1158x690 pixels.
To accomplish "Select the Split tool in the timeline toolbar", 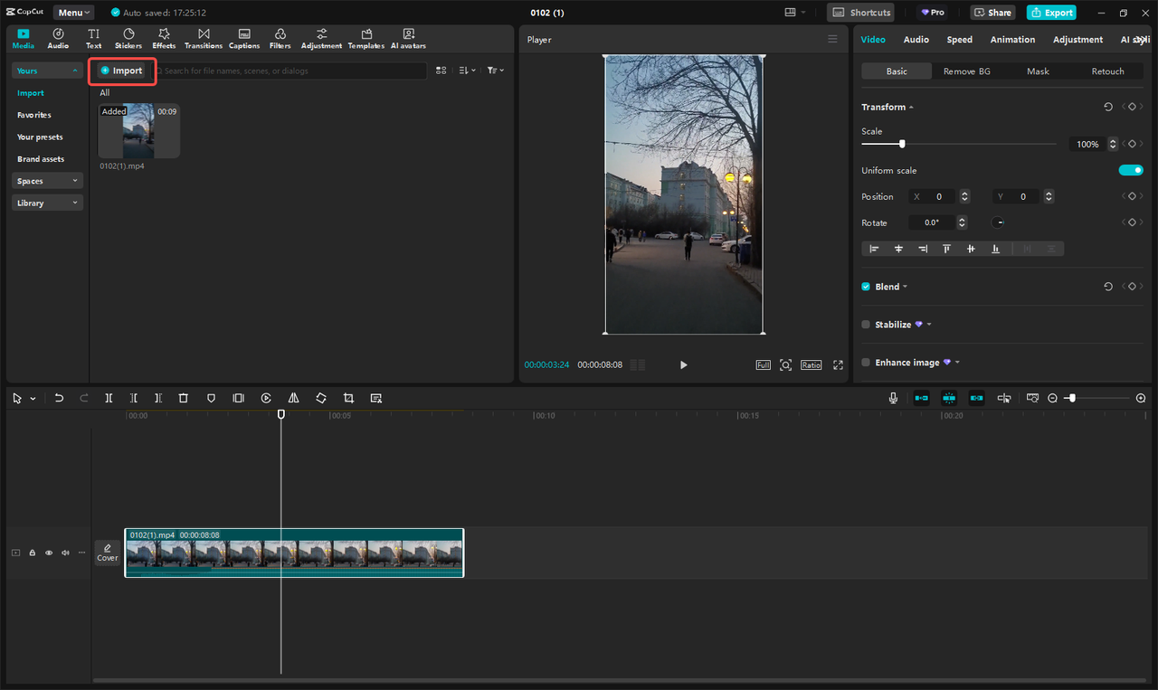I will [x=109, y=398].
